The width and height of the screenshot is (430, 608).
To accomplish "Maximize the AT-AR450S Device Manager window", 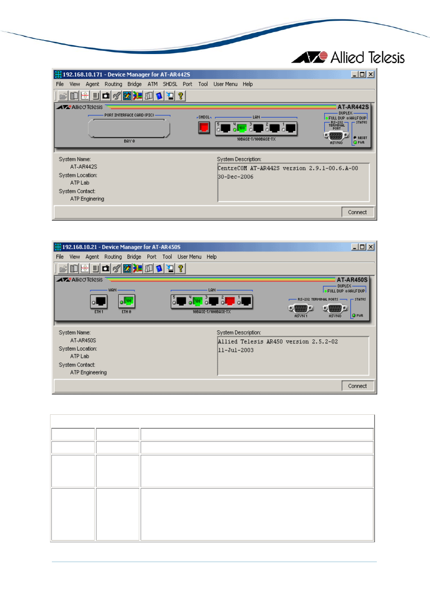I will tap(362, 247).
